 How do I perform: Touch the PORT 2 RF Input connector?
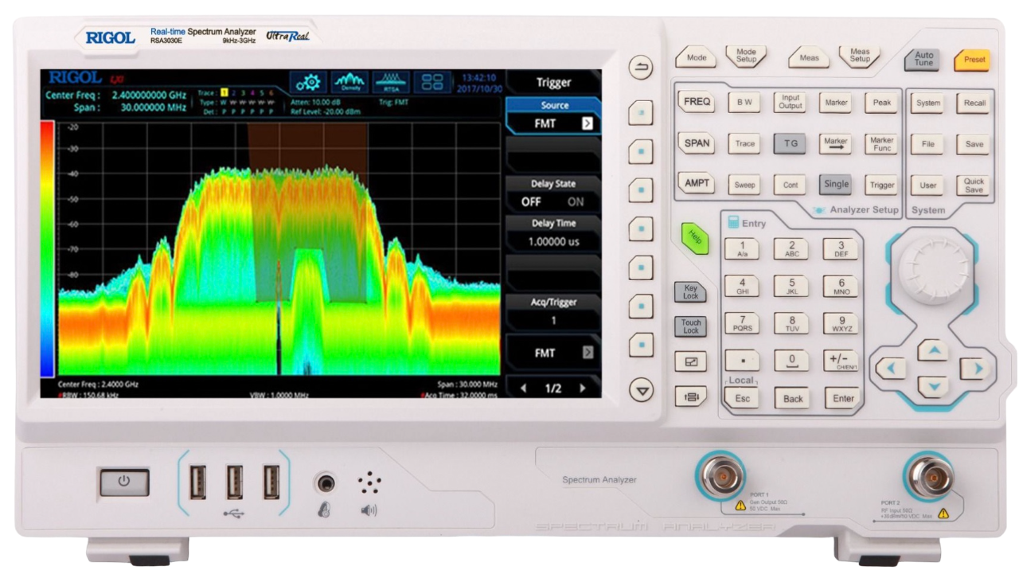[x=928, y=476]
